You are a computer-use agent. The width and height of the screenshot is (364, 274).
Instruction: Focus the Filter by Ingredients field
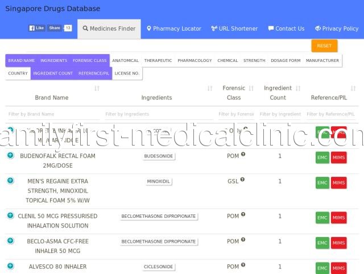[x=159, y=114]
